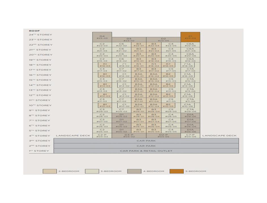This screenshot has width=267, height=203.
Task: Click the ROOF label
Action: (x=34, y=31)
